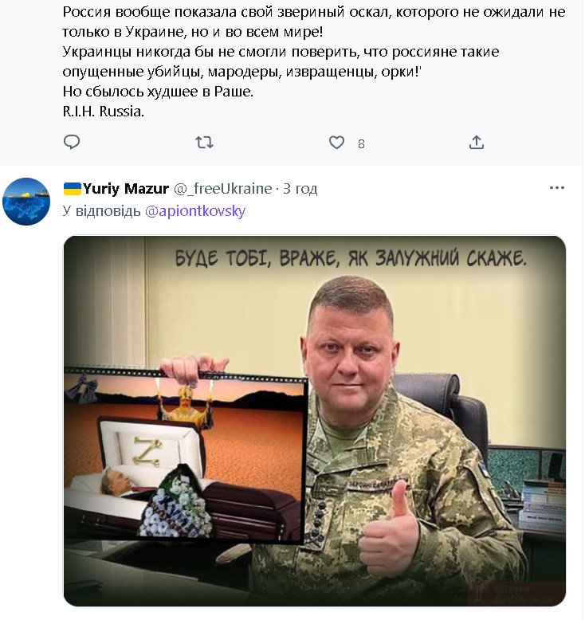Open the meme image of the officer in full view
The width and height of the screenshot is (585, 620).
[315, 421]
